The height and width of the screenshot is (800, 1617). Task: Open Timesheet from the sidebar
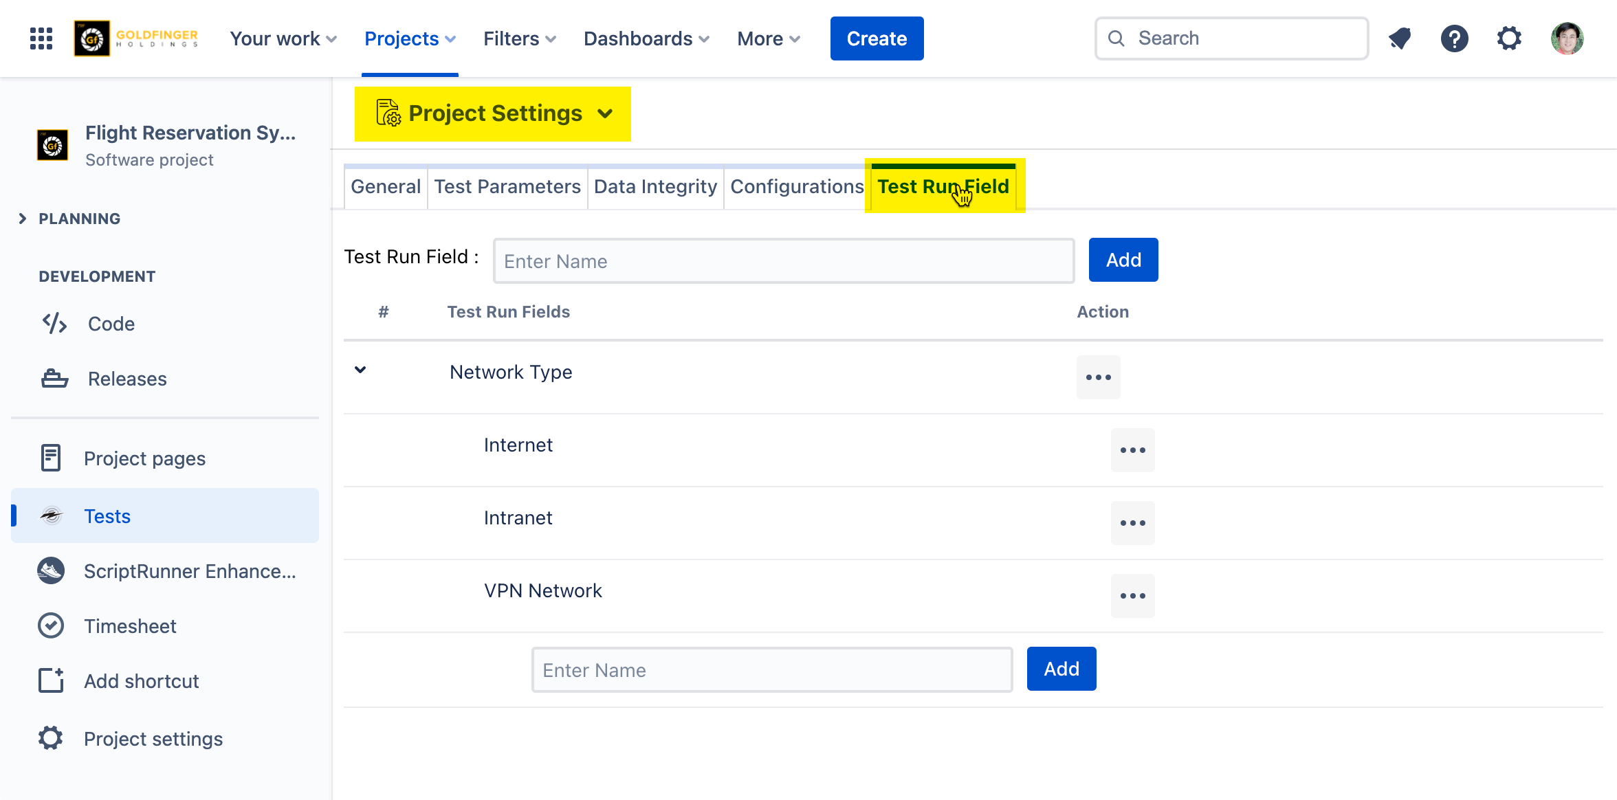[x=130, y=626]
